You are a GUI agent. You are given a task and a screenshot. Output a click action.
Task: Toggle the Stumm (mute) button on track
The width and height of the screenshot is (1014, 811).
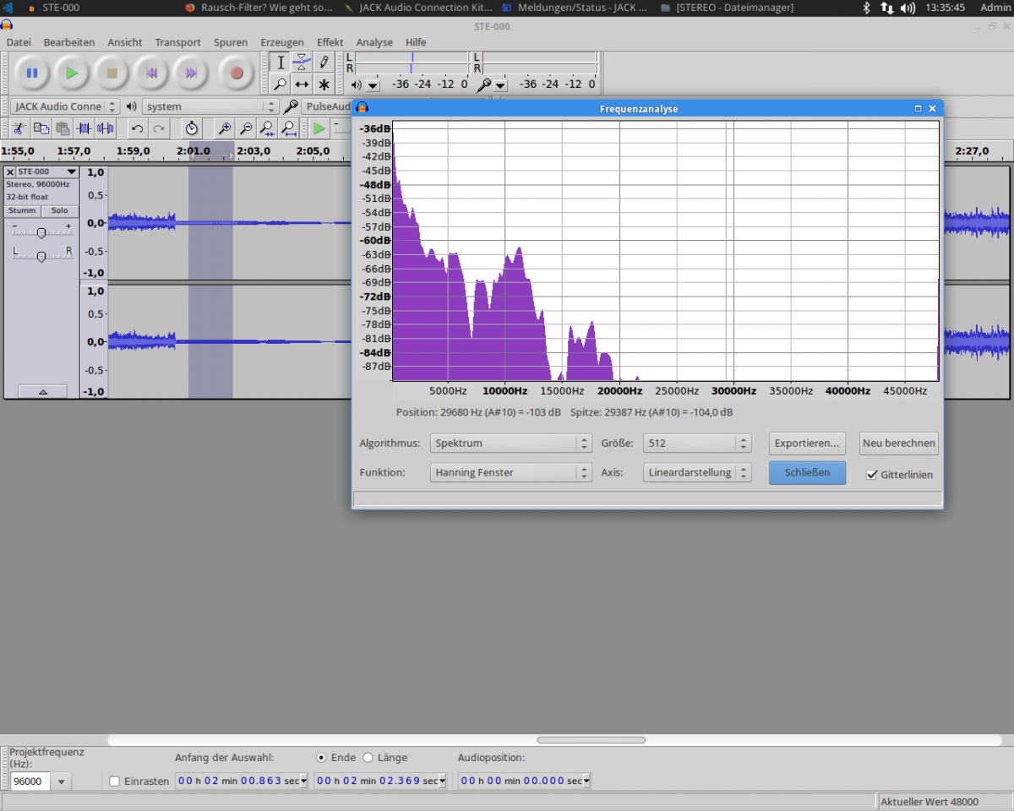point(23,211)
